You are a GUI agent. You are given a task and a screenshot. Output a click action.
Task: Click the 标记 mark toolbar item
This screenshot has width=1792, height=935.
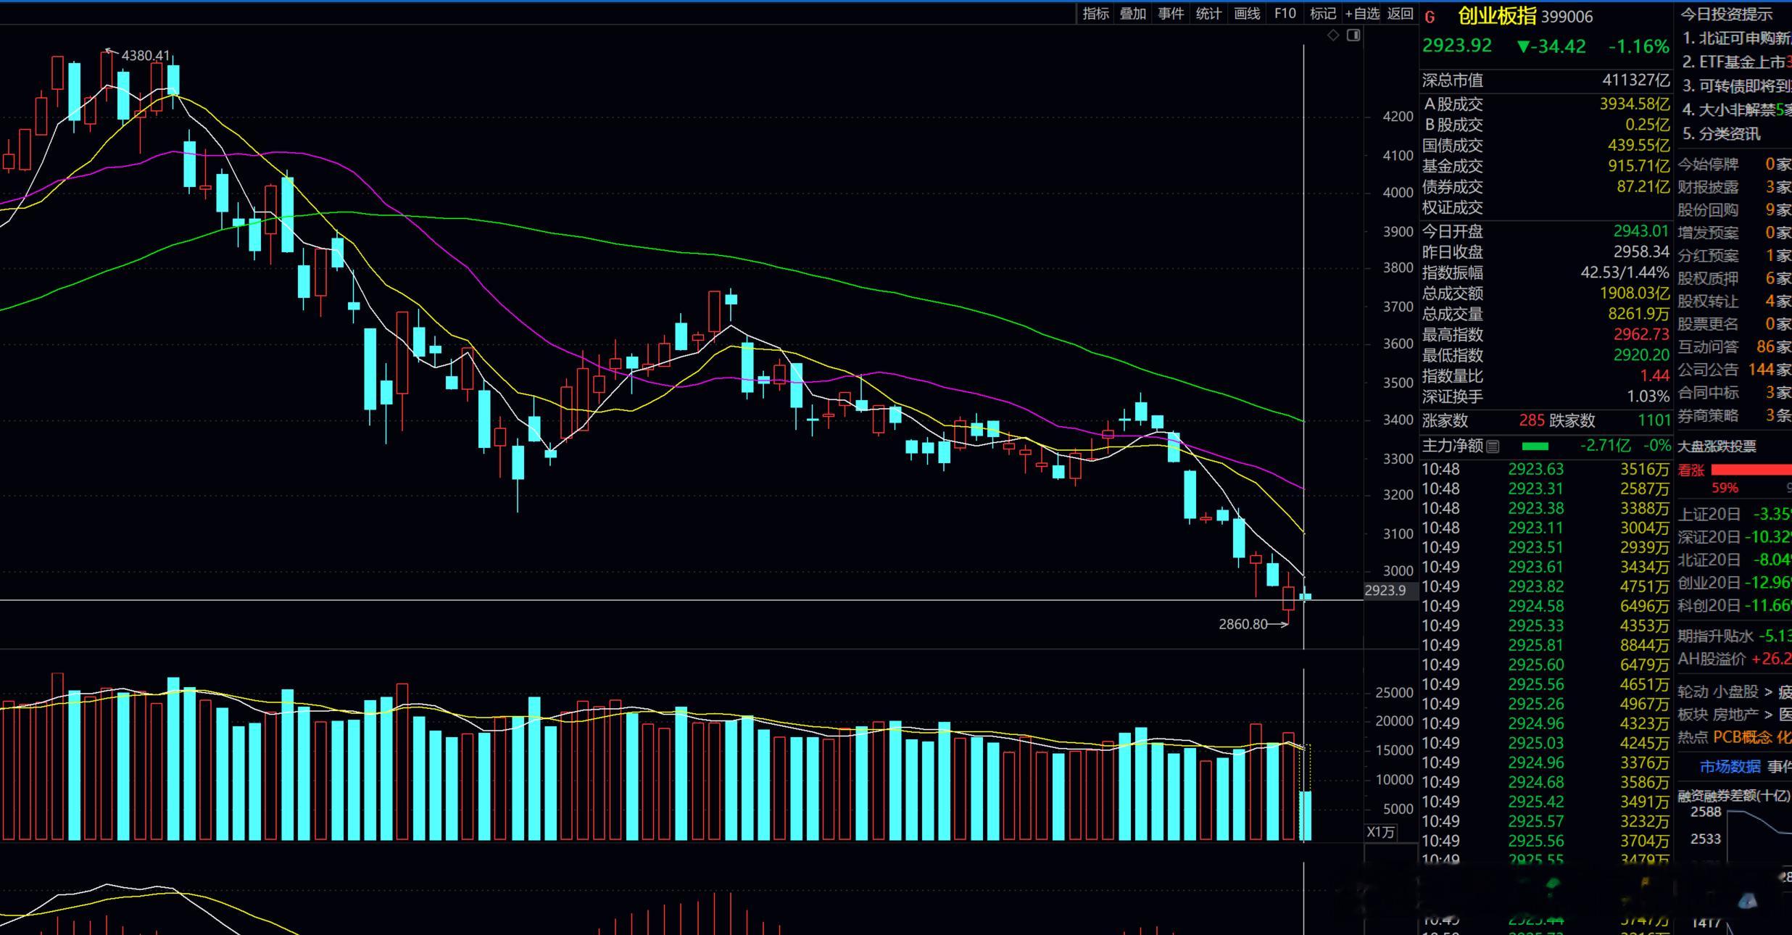pos(1323,14)
